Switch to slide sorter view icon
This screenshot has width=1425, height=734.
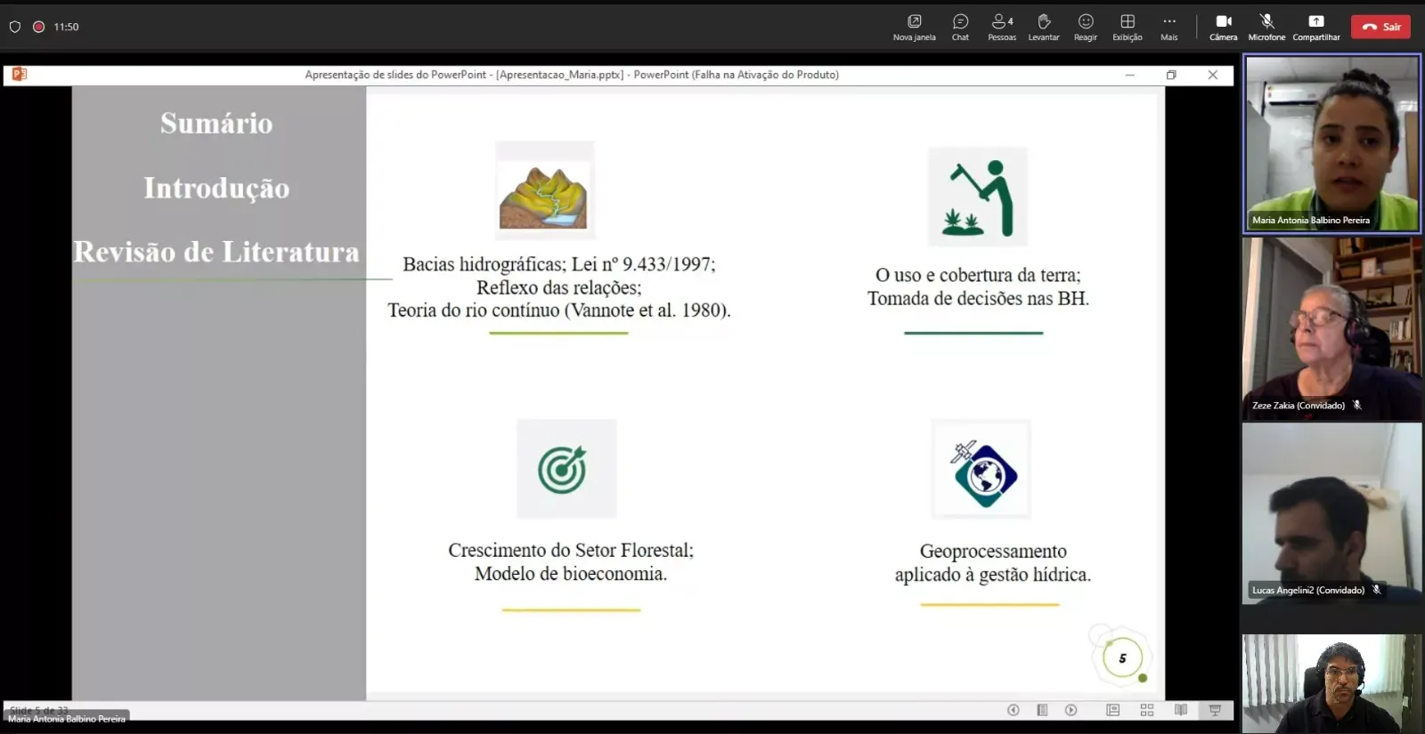(1147, 710)
